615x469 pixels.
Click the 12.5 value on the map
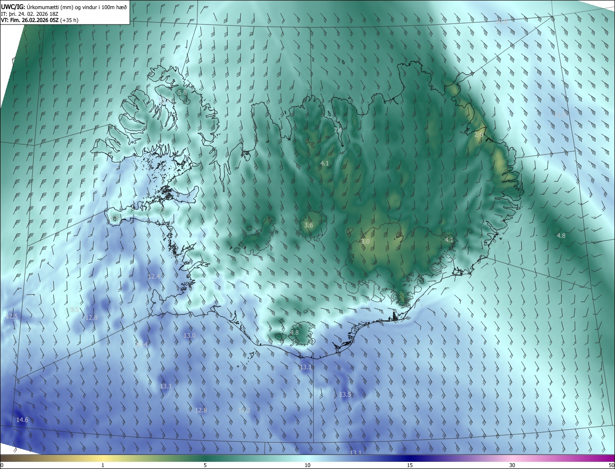coord(12,317)
